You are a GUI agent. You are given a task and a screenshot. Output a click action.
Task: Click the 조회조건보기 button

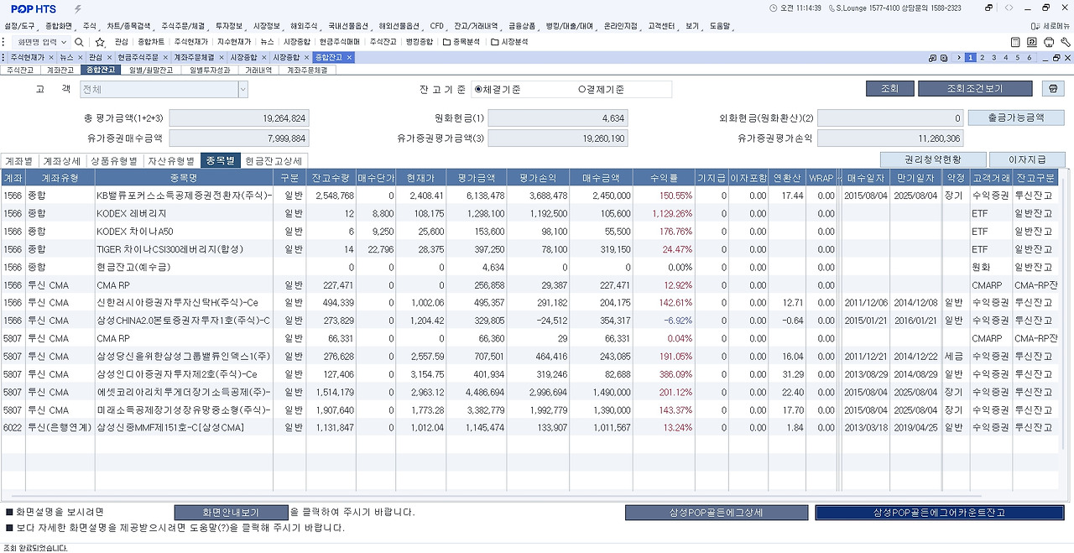coord(975,89)
